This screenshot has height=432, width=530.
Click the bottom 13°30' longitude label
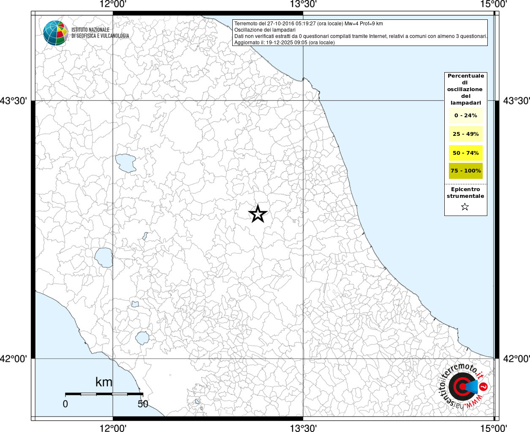tap(303, 428)
